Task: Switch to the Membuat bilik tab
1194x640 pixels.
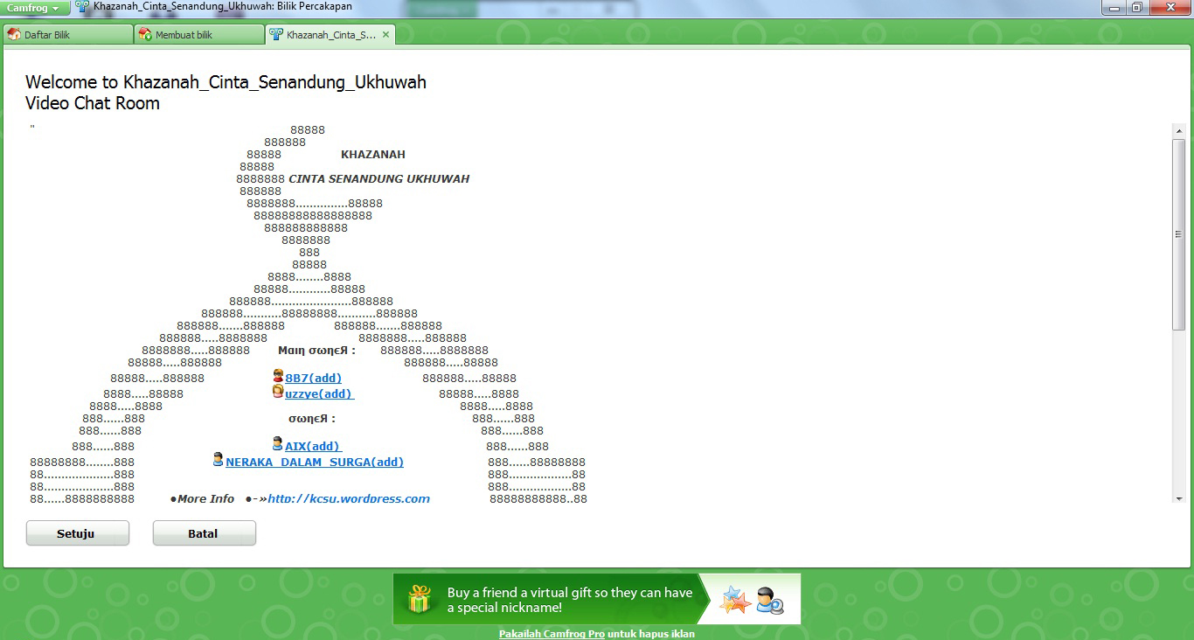Action: click(184, 34)
